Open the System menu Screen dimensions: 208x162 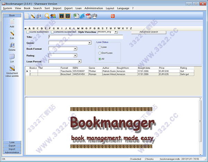7,8
